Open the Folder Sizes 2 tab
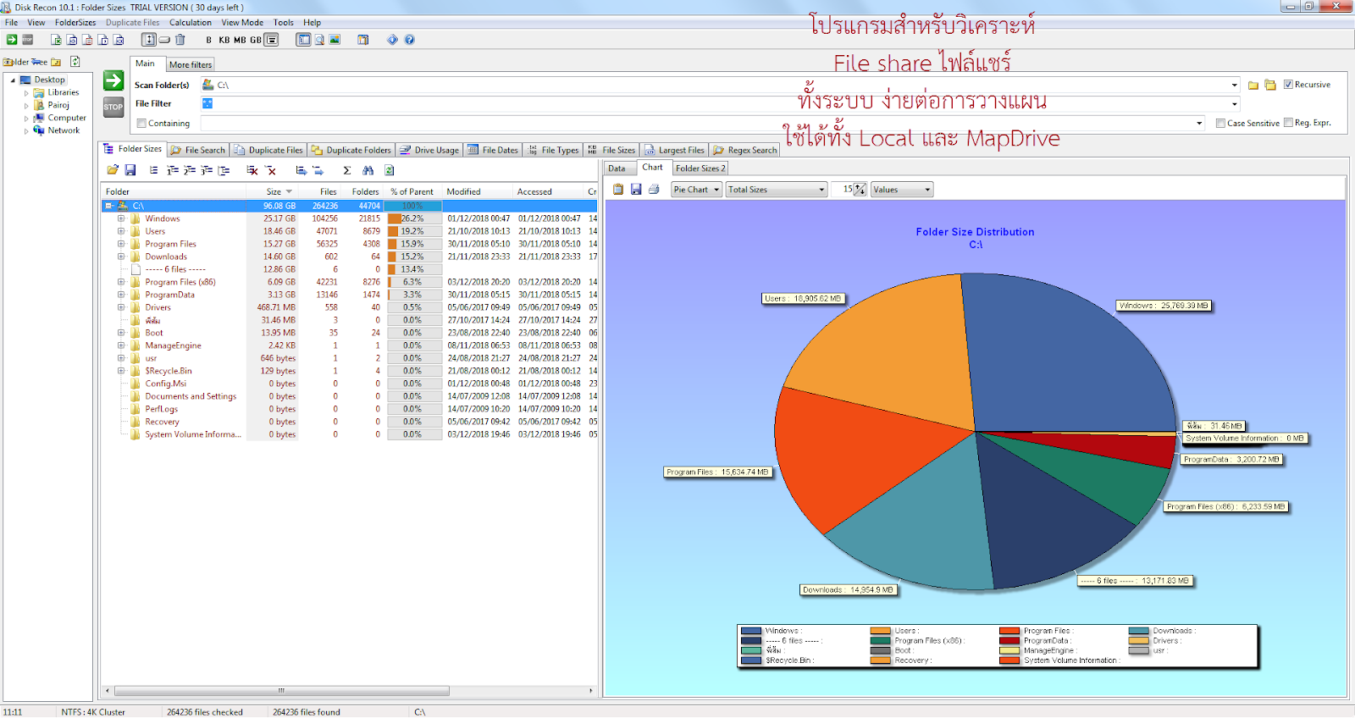 point(700,168)
